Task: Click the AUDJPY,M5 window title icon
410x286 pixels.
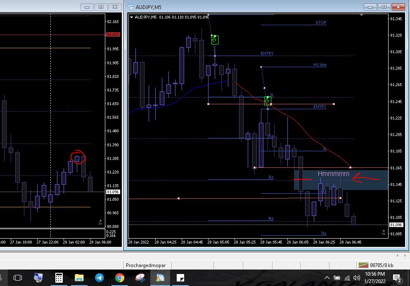Action: click(131, 7)
